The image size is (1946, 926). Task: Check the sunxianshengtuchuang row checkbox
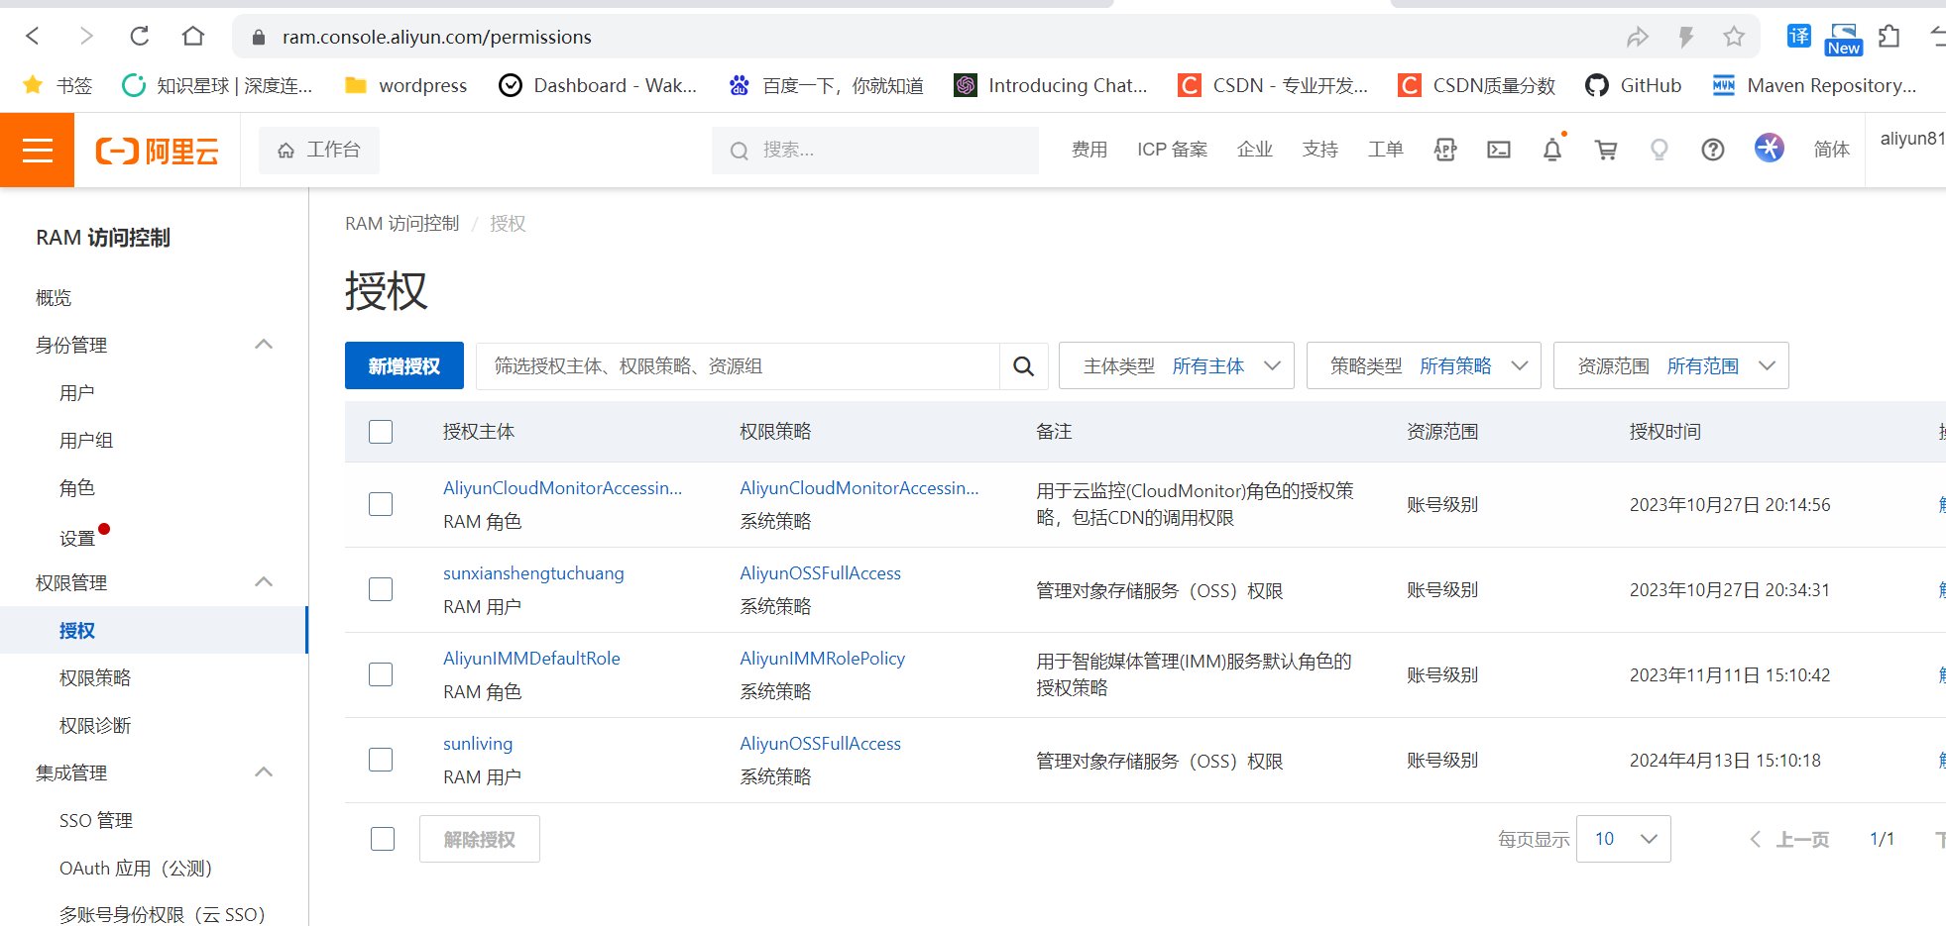click(x=381, y=589)
